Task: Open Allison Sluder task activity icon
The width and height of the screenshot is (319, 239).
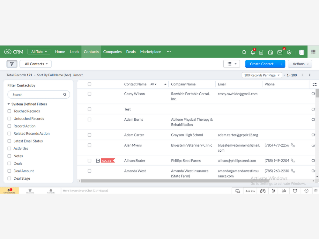Action: 98,161
